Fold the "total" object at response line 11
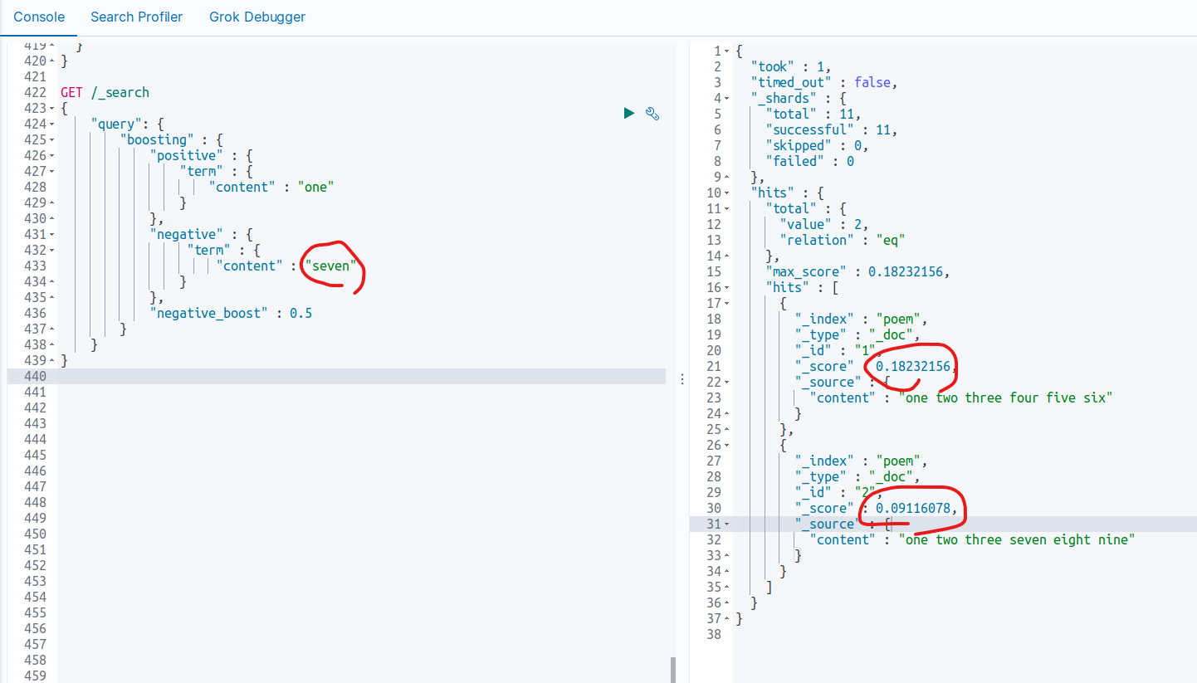This screenshot has width=1197, height=683. click(727, 209)
